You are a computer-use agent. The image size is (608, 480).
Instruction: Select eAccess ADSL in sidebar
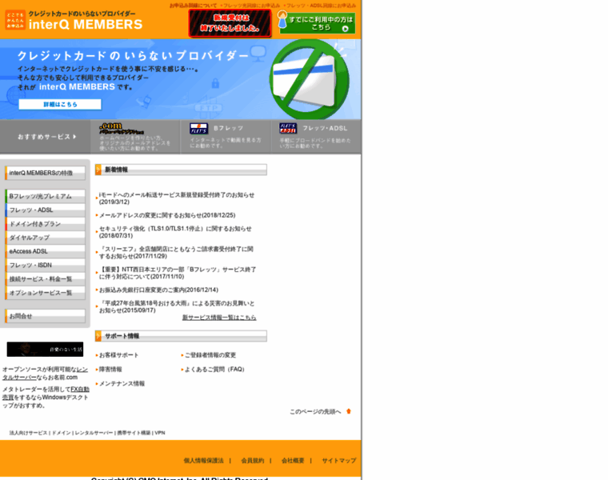coord(45,251)
